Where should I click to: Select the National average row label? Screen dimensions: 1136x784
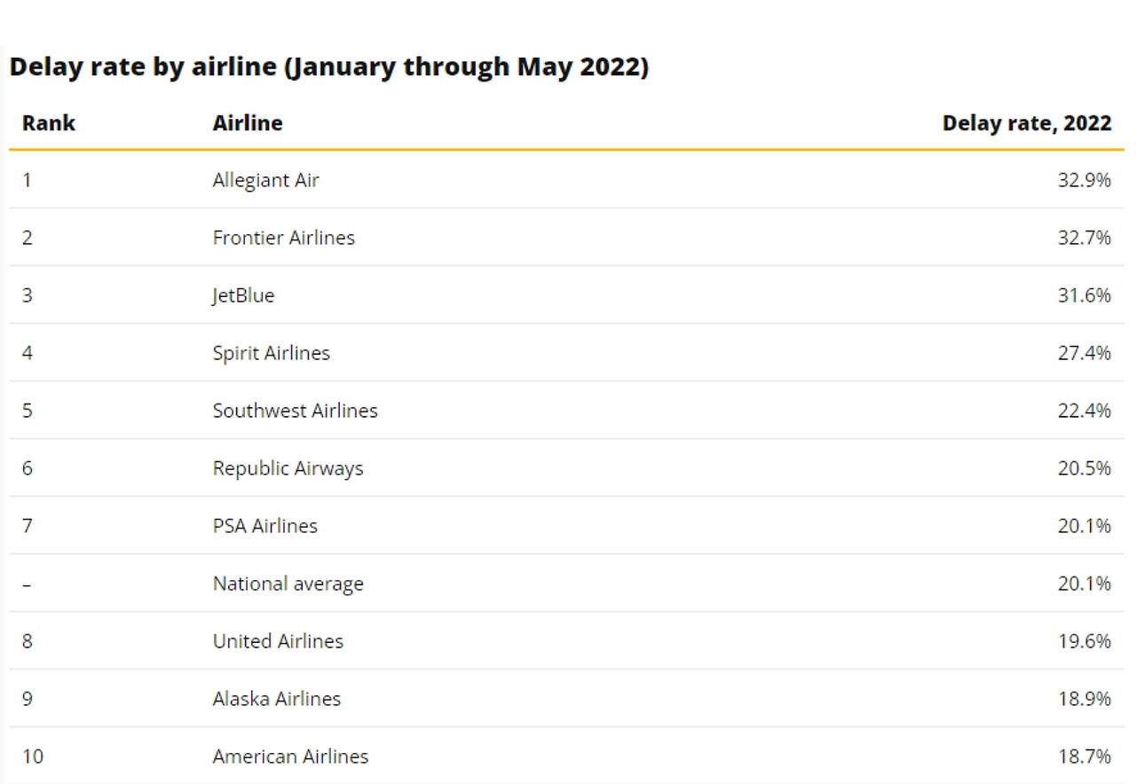[288, 584]
